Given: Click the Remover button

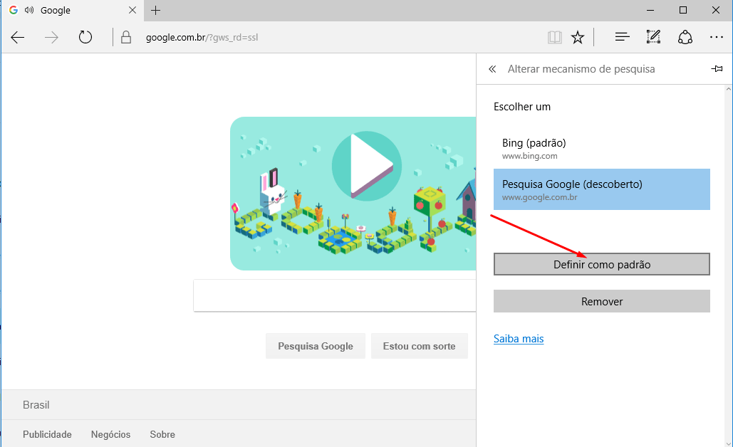Looking at the screenshot, I should coord(602,301).
